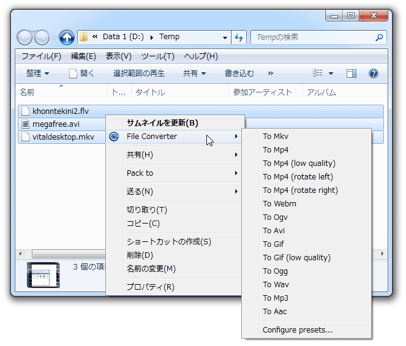Click the Forward navigation arrow button
Image resolution: width=406 pixels, height=346 pixels.
42,38
